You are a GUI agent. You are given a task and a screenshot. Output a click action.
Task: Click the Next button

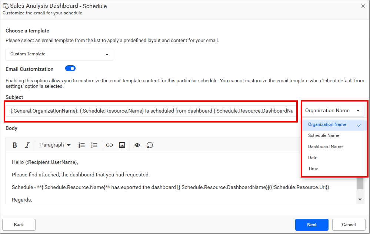coord(311,224)
